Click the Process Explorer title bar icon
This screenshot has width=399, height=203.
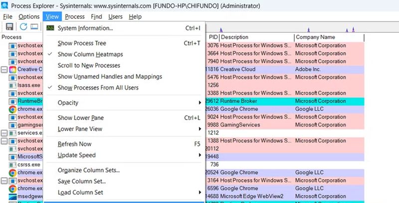pyautogui.click(x=5, y=5)
